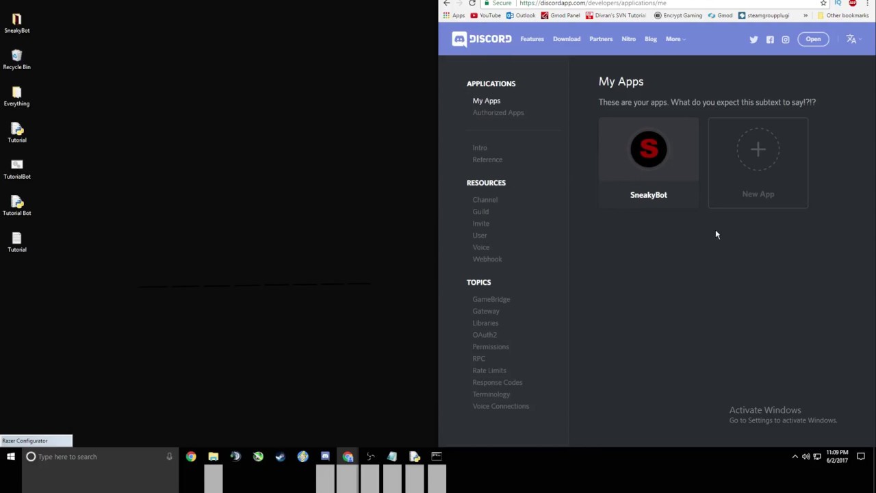Open Gateway topic

(486, 311)
